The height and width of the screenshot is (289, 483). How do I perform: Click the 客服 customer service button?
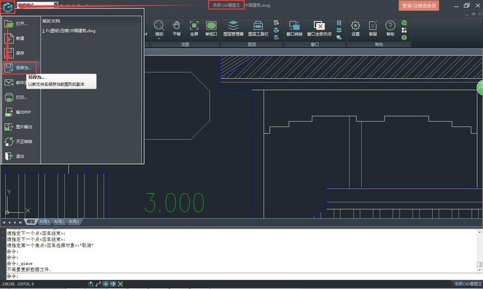click(373, 28)
